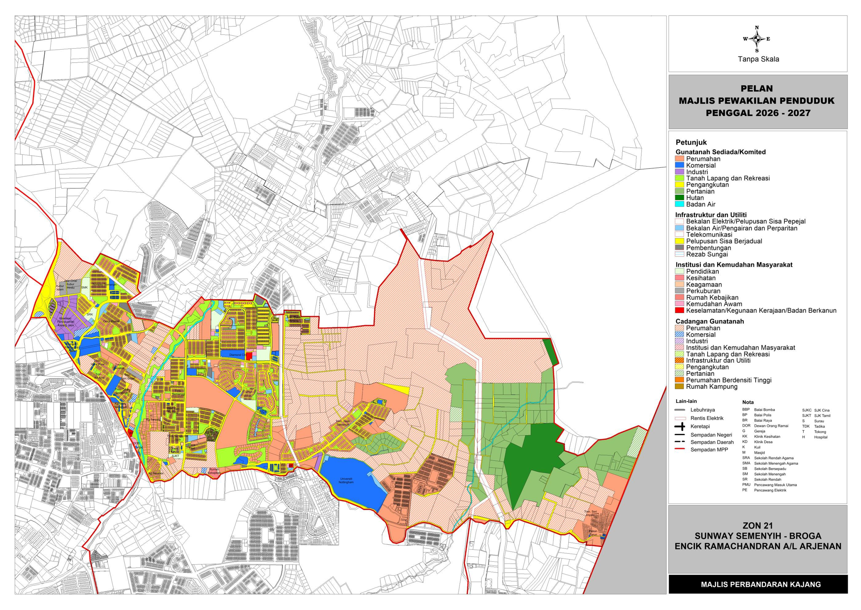Select the cyan Badan Air swatch
Screen dimensions: 861x610
point(679,204)
